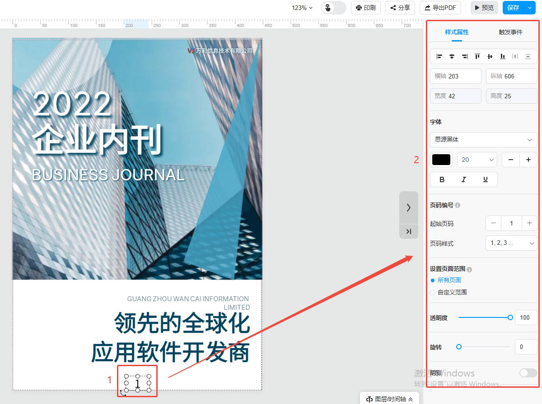Apply bold formatting to page number
This screenshot has width=542, height=404.
click(x=442, y=179)
